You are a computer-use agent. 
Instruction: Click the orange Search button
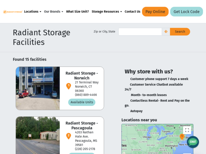(x=180, y=31)
